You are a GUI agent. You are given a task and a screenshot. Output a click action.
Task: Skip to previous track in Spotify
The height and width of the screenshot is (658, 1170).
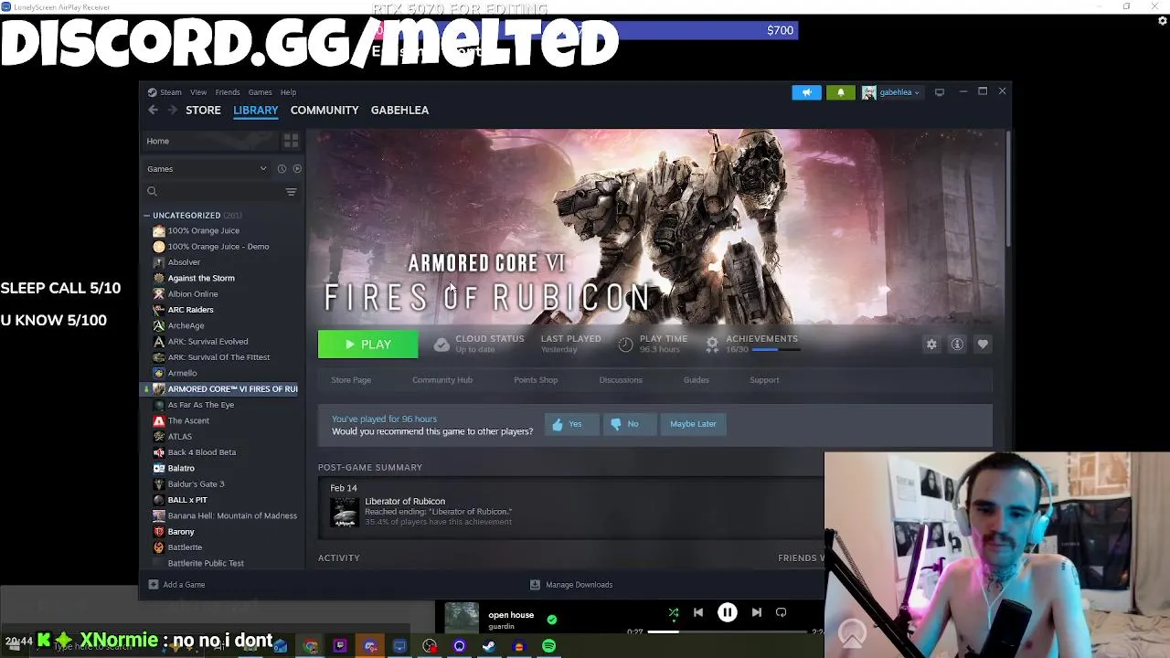pos(697,612)
